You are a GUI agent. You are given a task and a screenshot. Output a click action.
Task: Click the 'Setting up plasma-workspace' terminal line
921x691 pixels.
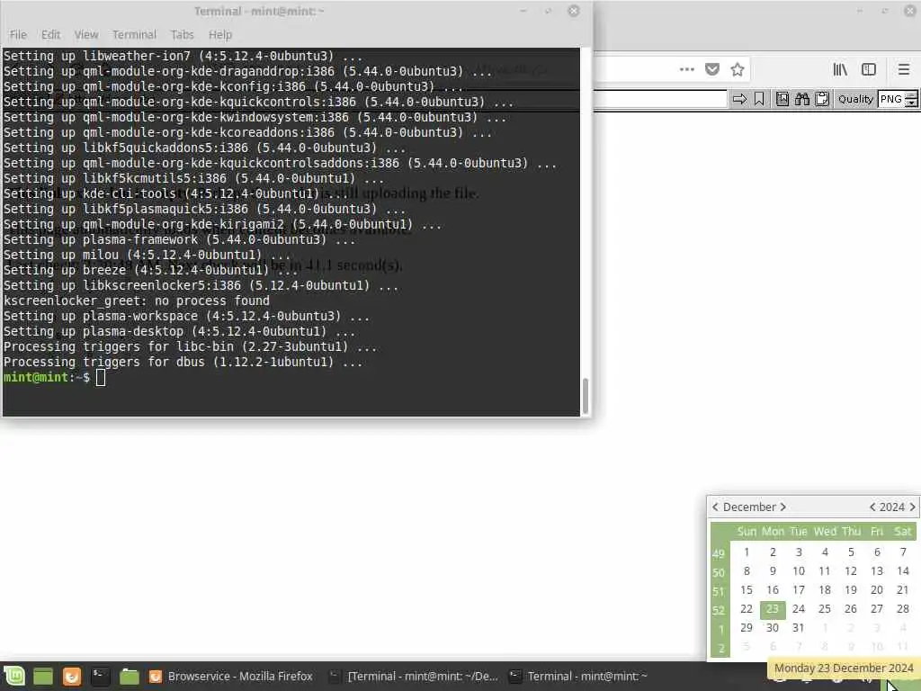186,316
